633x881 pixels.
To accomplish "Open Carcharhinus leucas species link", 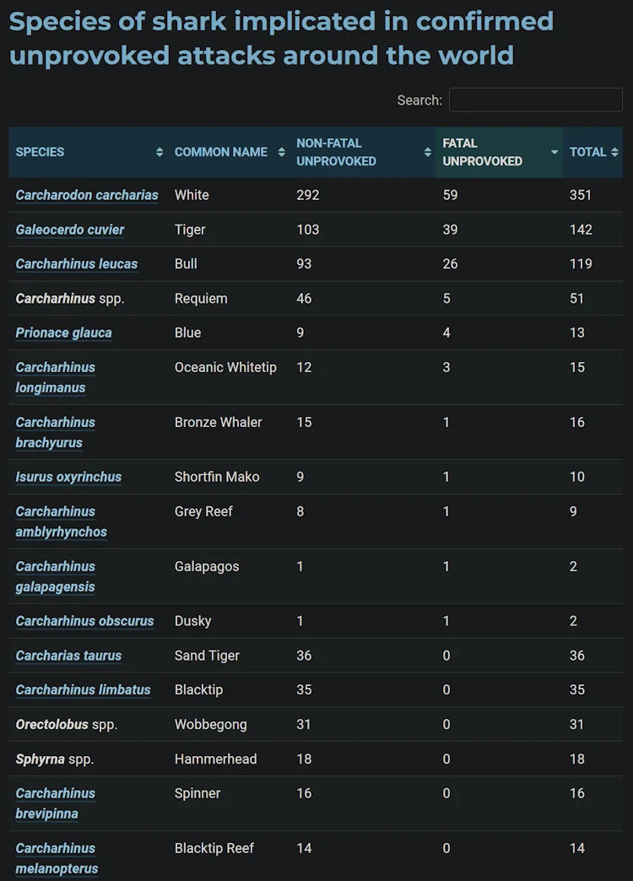I will pyautogui.click(x=77, y=264).
